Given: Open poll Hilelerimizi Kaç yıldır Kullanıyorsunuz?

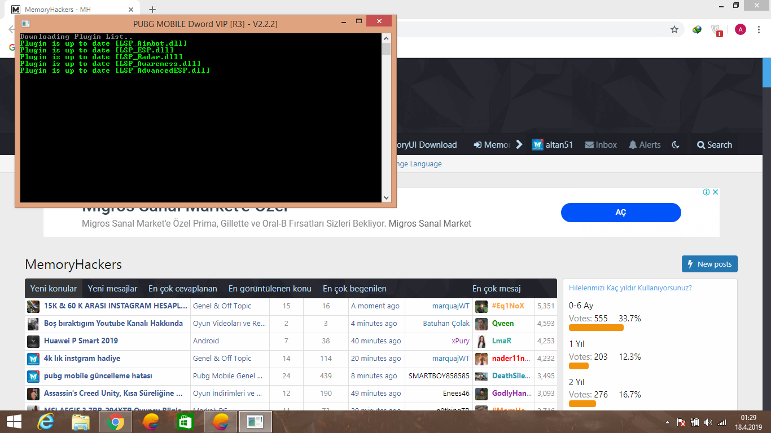Looking at the screenshot, I should (630, 288).
